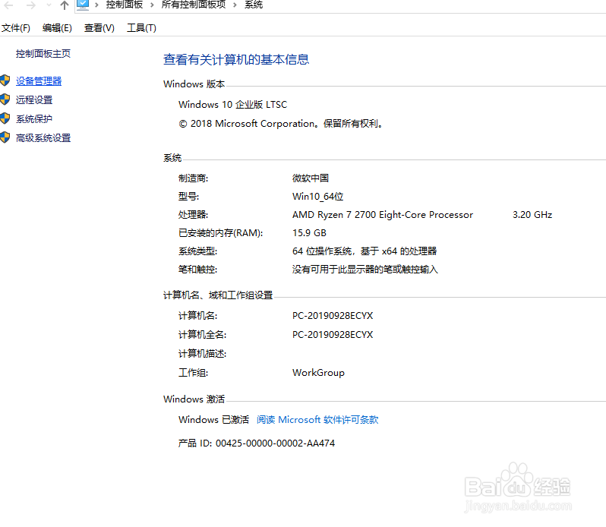
Task: Click processor speed 3.20 GHz
Action: (532, 215)
